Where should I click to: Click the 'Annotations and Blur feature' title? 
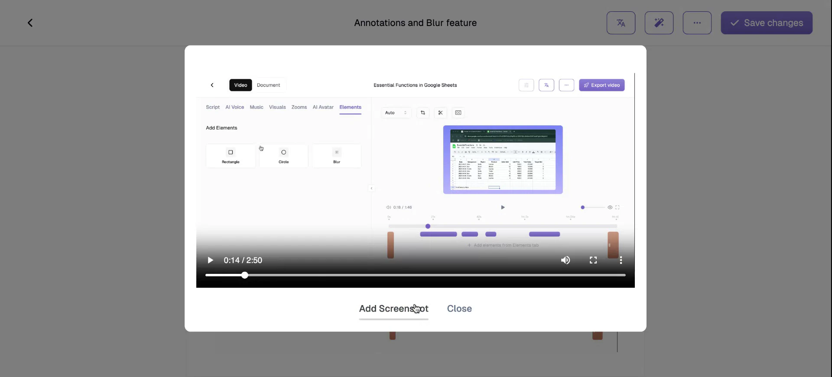coord(416,23)
